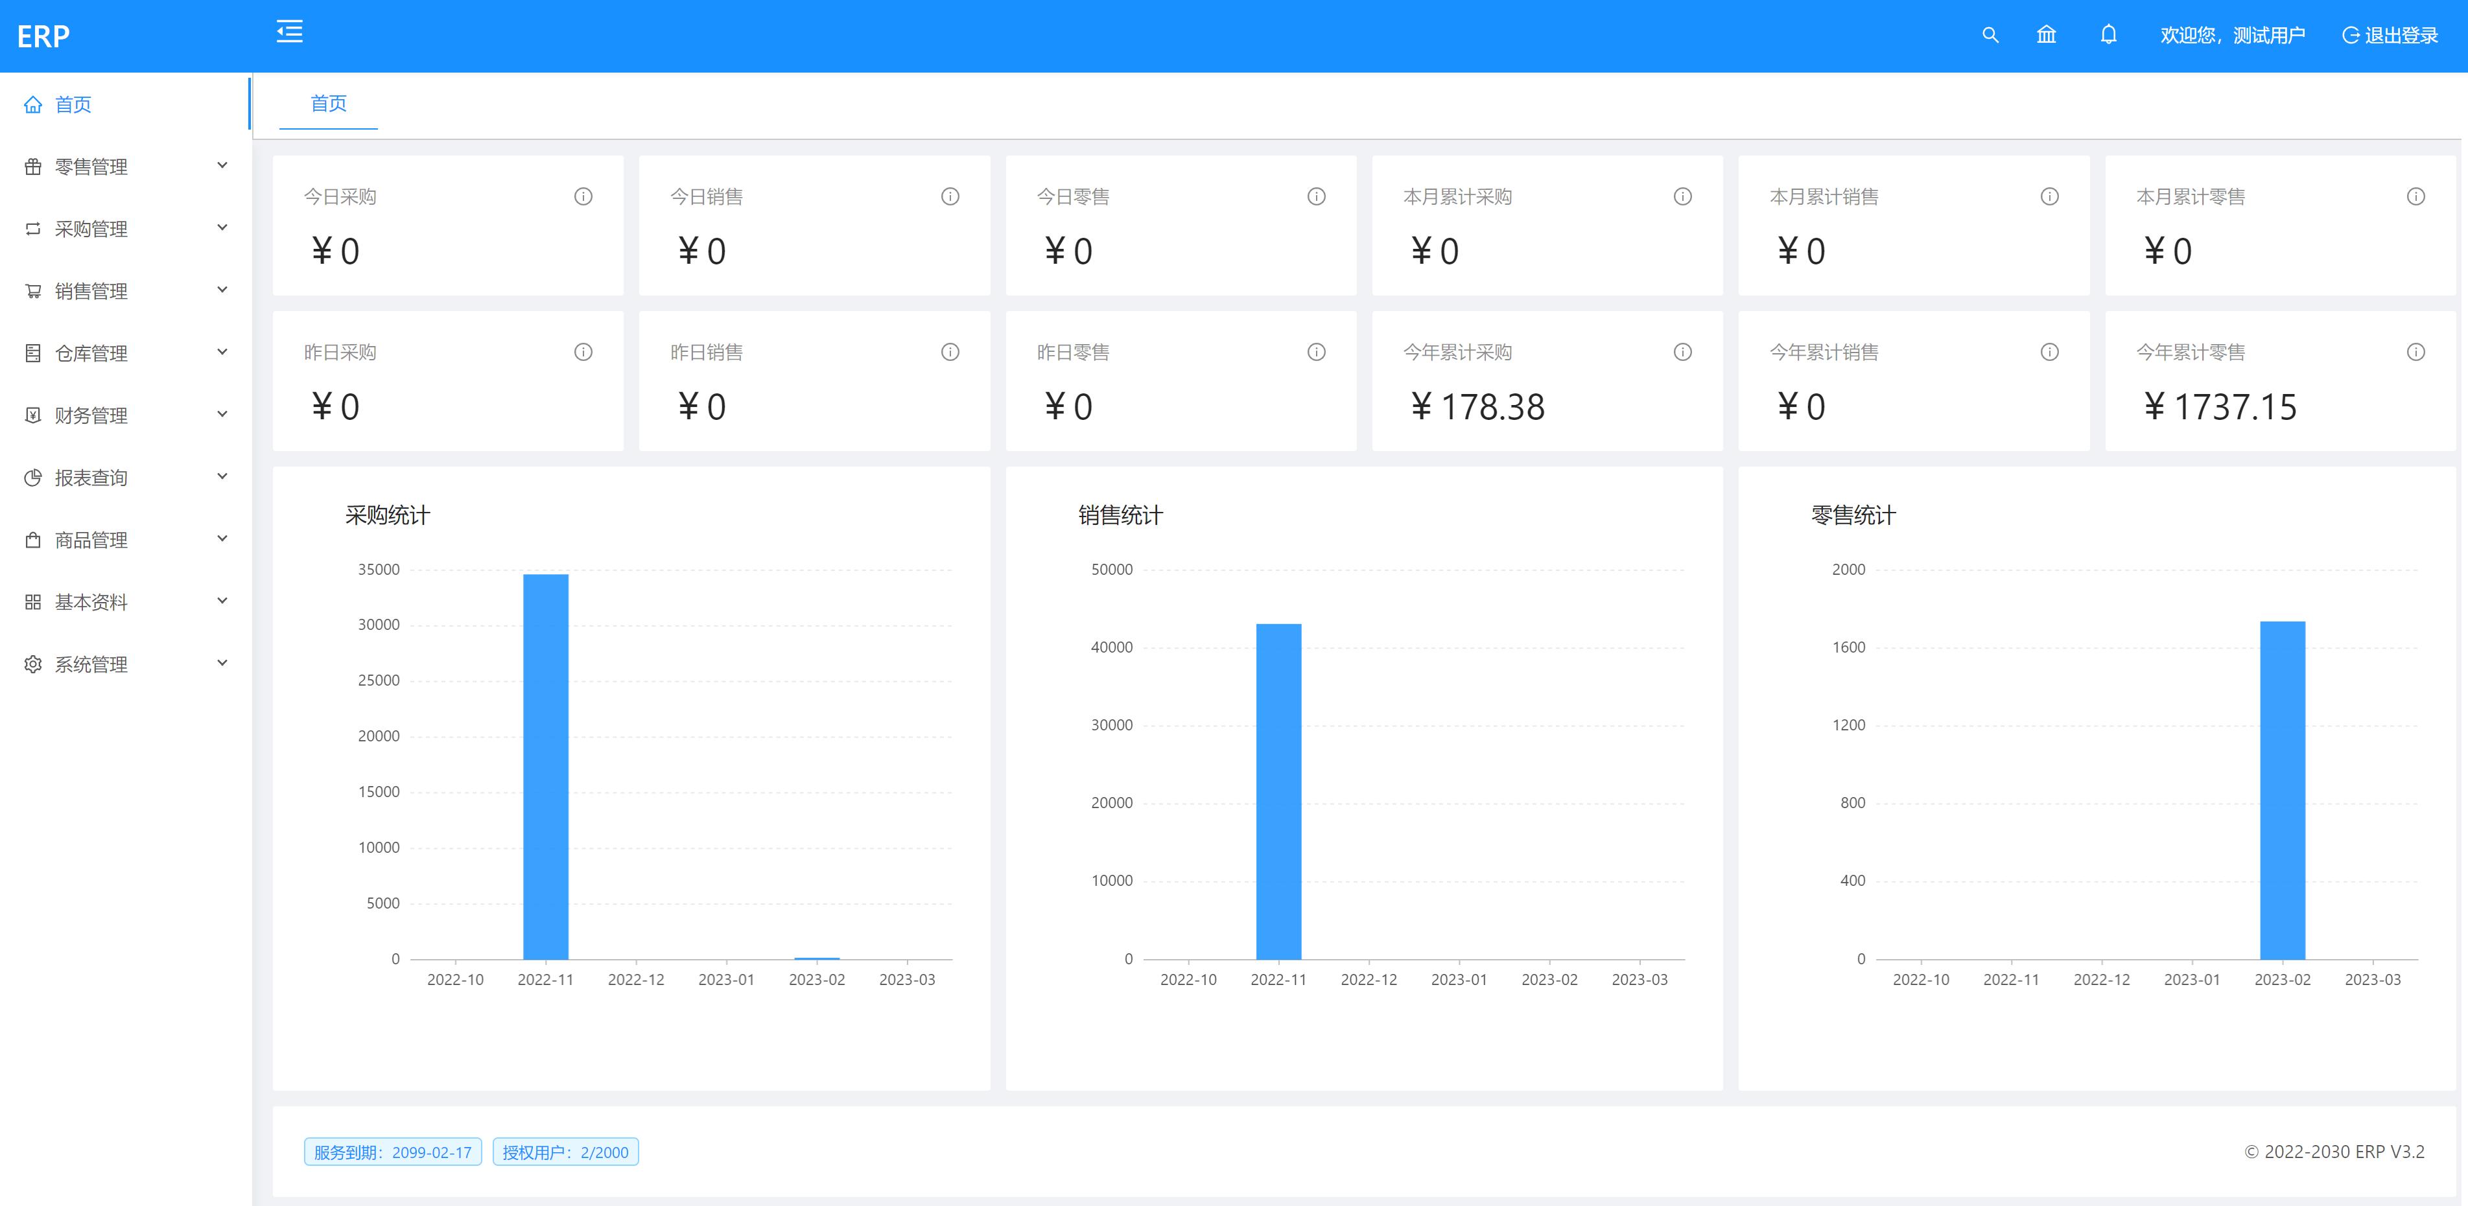Click the 仓库管理 sidebar icon

(x=34, y=353)
